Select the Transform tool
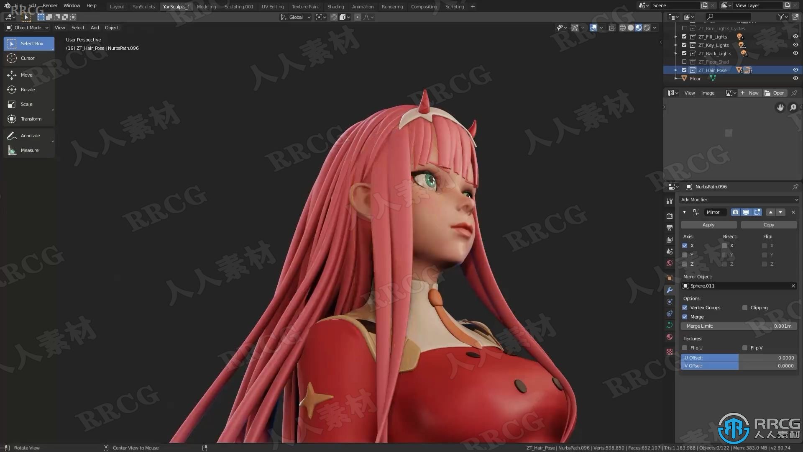803x452 pixels. 28,119
